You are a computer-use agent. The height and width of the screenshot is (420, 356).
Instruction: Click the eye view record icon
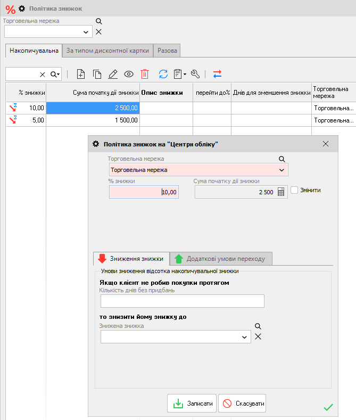pos(129,75)
